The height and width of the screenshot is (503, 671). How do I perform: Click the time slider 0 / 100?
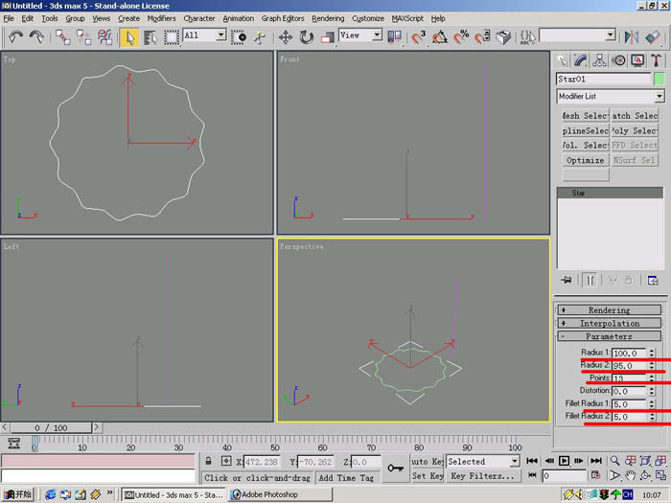pyautogui.click(x=51, y=427)
